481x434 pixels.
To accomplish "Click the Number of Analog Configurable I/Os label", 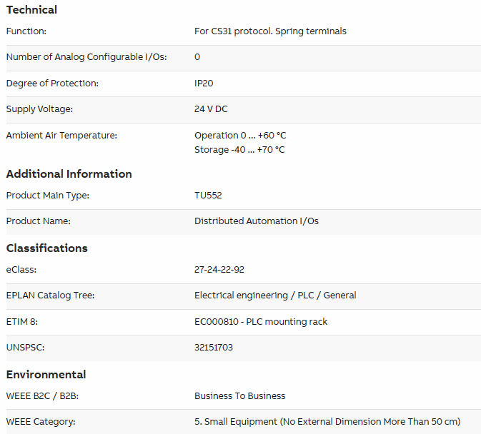I will 86,57.
